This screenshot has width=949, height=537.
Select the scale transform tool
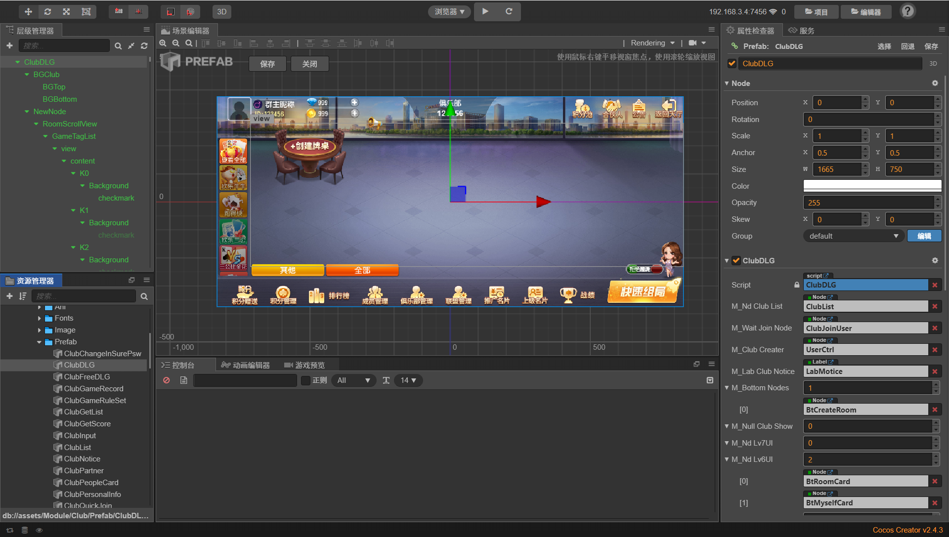point(66,11)
